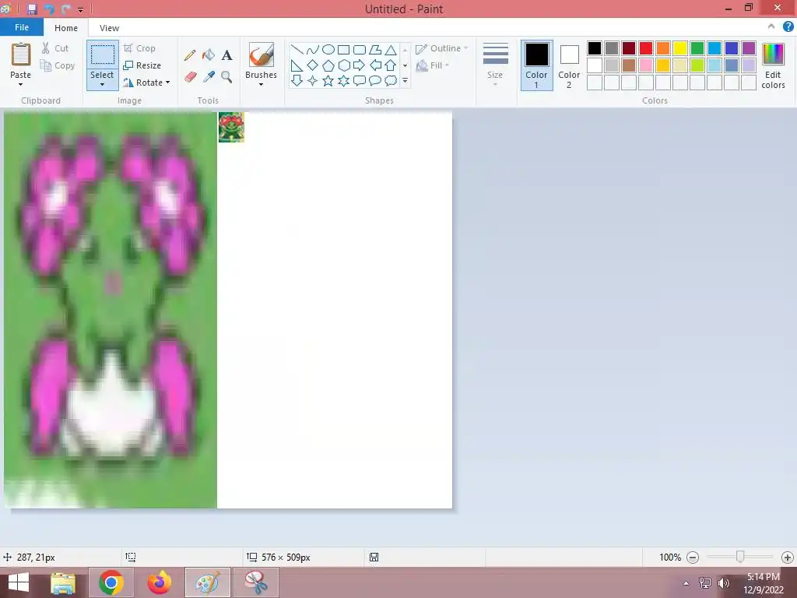Viewport: 797px width, 598px height.
Task: Choose the Up arrow shape
Action: coord(391,65)
